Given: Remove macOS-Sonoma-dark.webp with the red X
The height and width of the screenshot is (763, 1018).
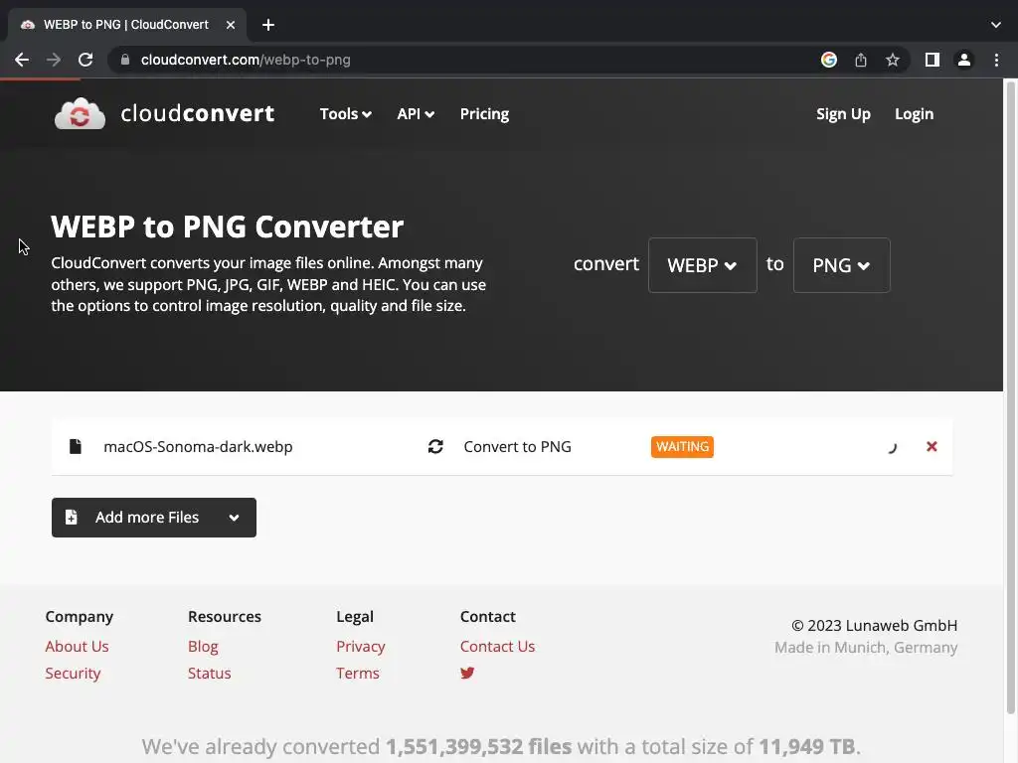Looking at the screenshot, I should [931, 446].
